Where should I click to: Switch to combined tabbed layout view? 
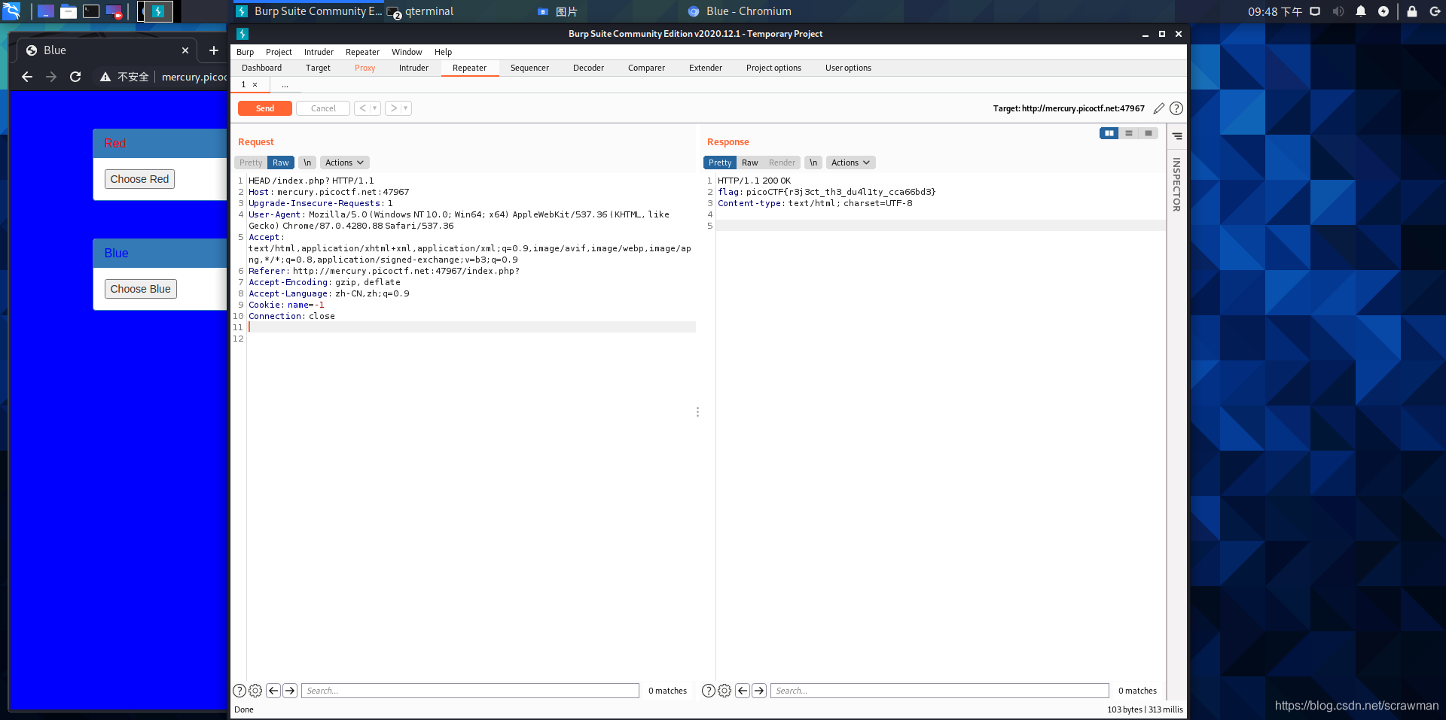pyautogui.click(x=1148, y=133)
